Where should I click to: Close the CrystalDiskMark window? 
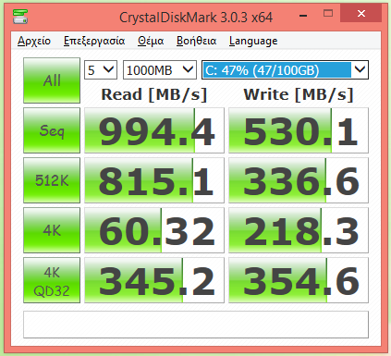361,14
